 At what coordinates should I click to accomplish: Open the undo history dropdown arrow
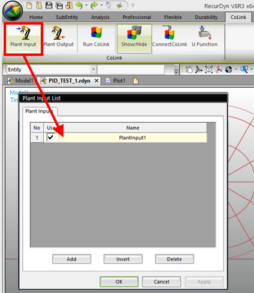coord(86,5)
